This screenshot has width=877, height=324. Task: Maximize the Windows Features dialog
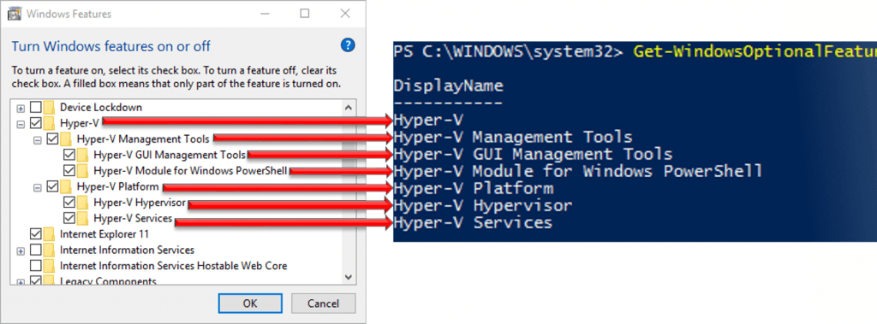304,14
